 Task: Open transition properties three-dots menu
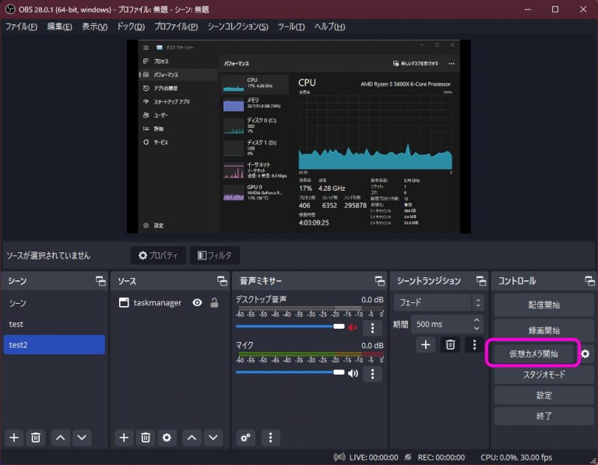474,345
